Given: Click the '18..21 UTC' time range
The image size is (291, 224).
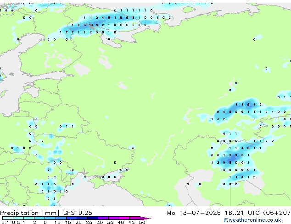Looking at the screenshot, I should [242, 213].
